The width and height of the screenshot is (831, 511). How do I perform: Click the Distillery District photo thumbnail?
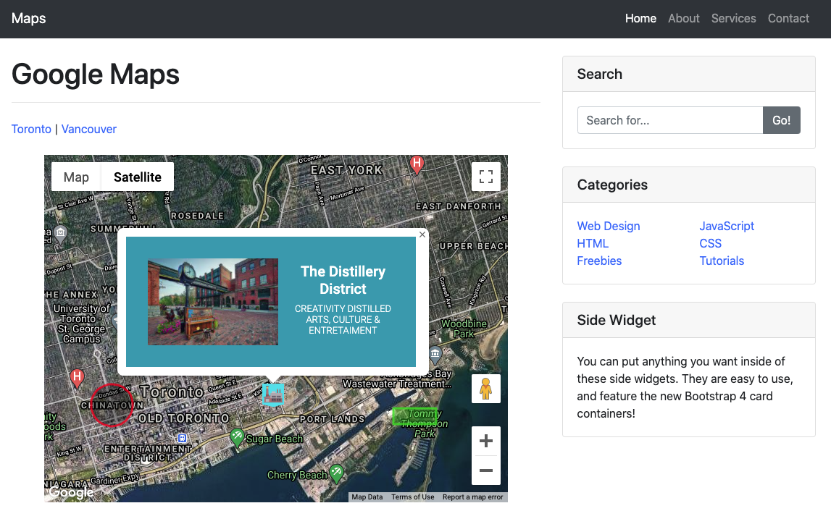pos(212,302)
